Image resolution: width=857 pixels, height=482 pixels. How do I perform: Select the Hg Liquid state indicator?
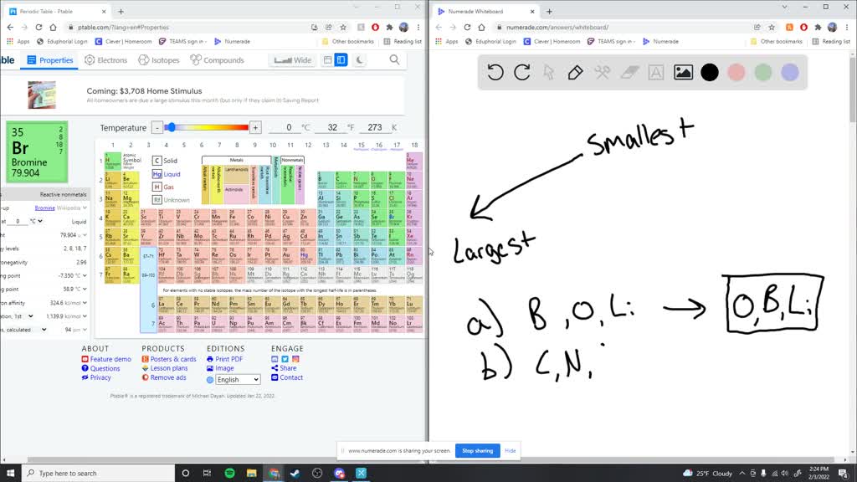(x=157, y=174)
